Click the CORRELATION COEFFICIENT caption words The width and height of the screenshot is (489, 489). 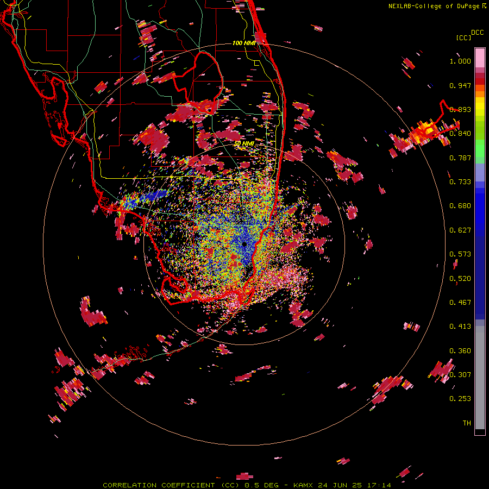point(159,485)
